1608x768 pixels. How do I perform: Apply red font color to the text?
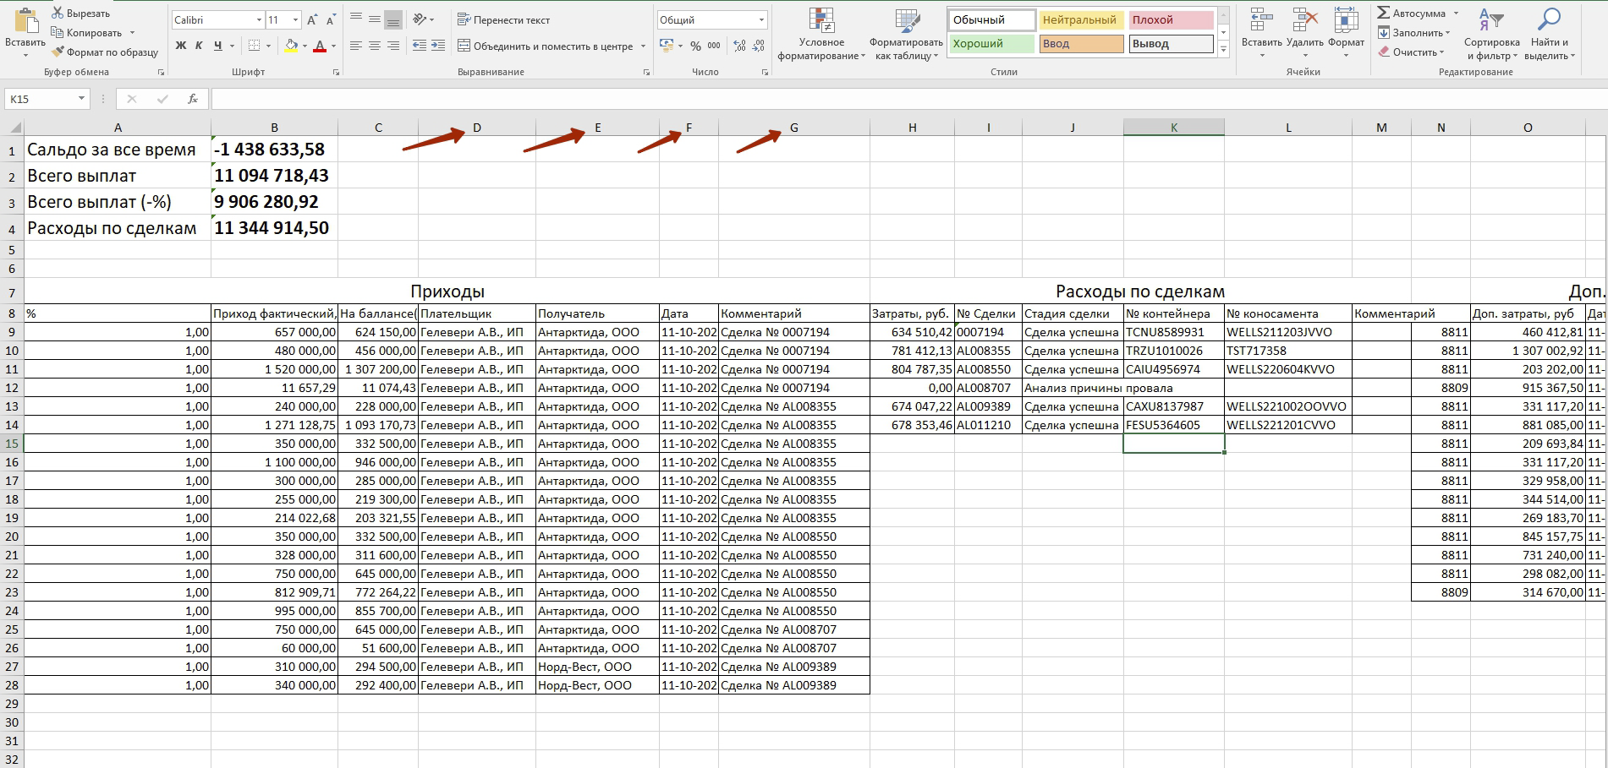pos(320,46)
